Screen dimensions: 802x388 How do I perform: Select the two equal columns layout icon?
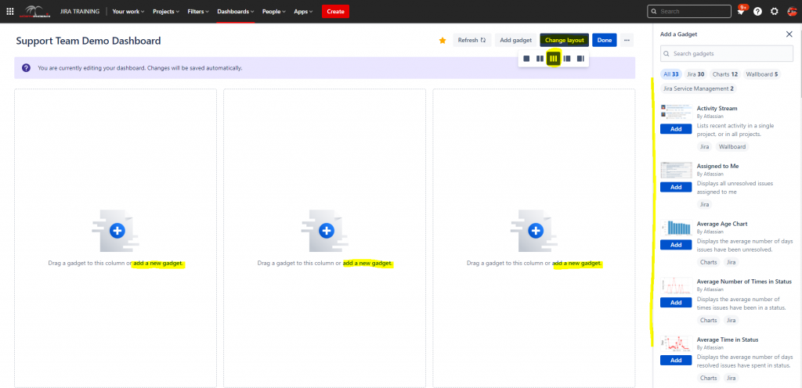point(540,59)
